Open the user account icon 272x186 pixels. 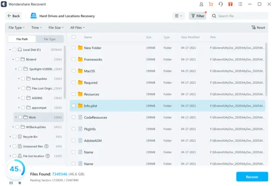pos(201,4)
